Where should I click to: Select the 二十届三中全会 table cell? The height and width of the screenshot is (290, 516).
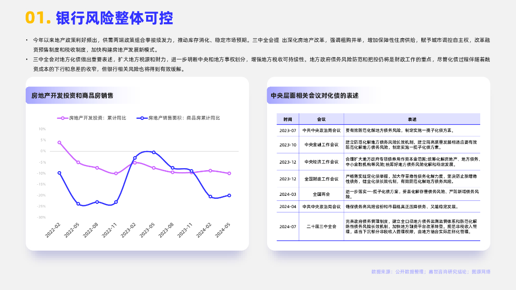coord(321,227)
